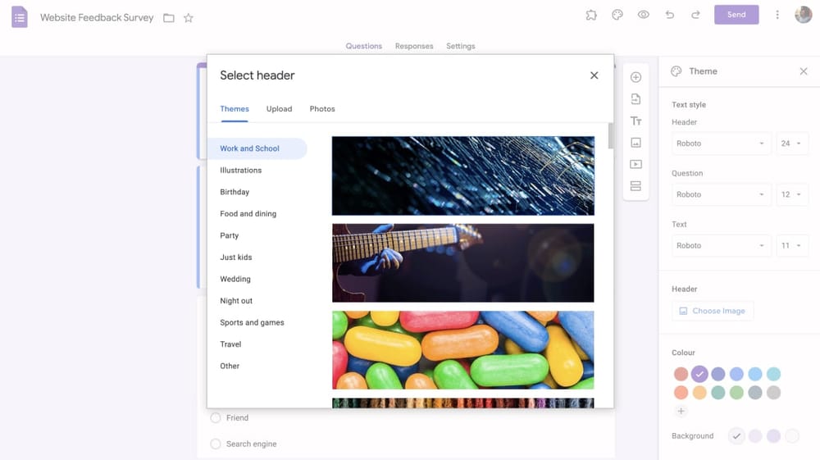This screenshot has height=460, width=820.
Task: Expand the Question font size 12 dropdown
Action: 792,194
